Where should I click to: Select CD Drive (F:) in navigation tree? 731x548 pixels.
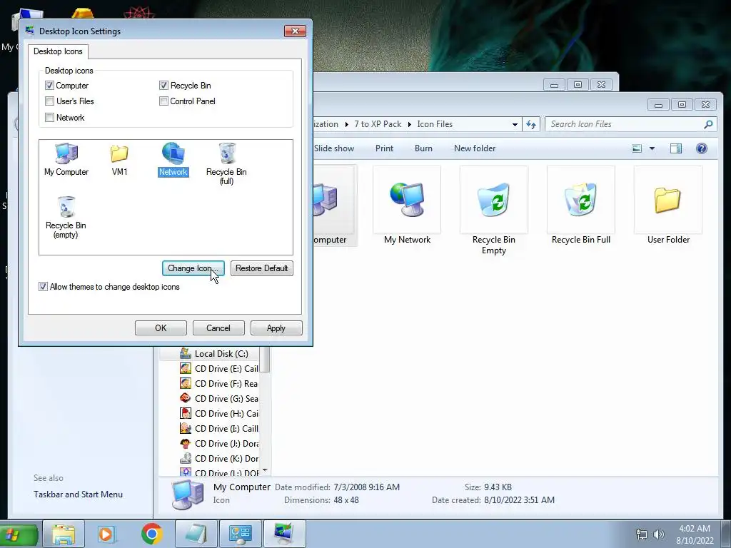(x=218, y=383)
